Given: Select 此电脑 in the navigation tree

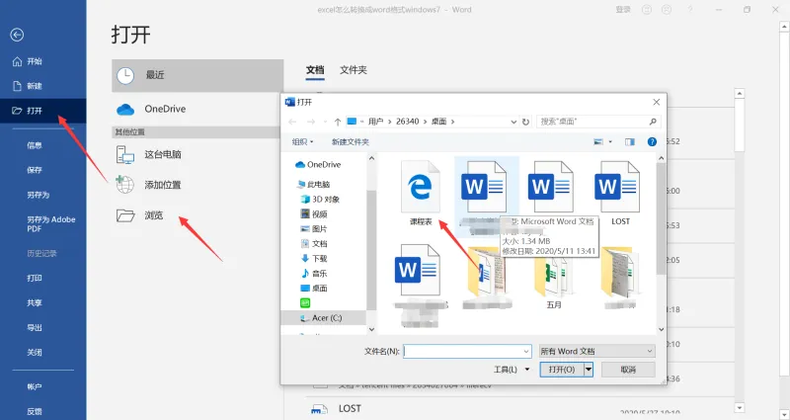Looking at the screenshot, I should [318, 185].
